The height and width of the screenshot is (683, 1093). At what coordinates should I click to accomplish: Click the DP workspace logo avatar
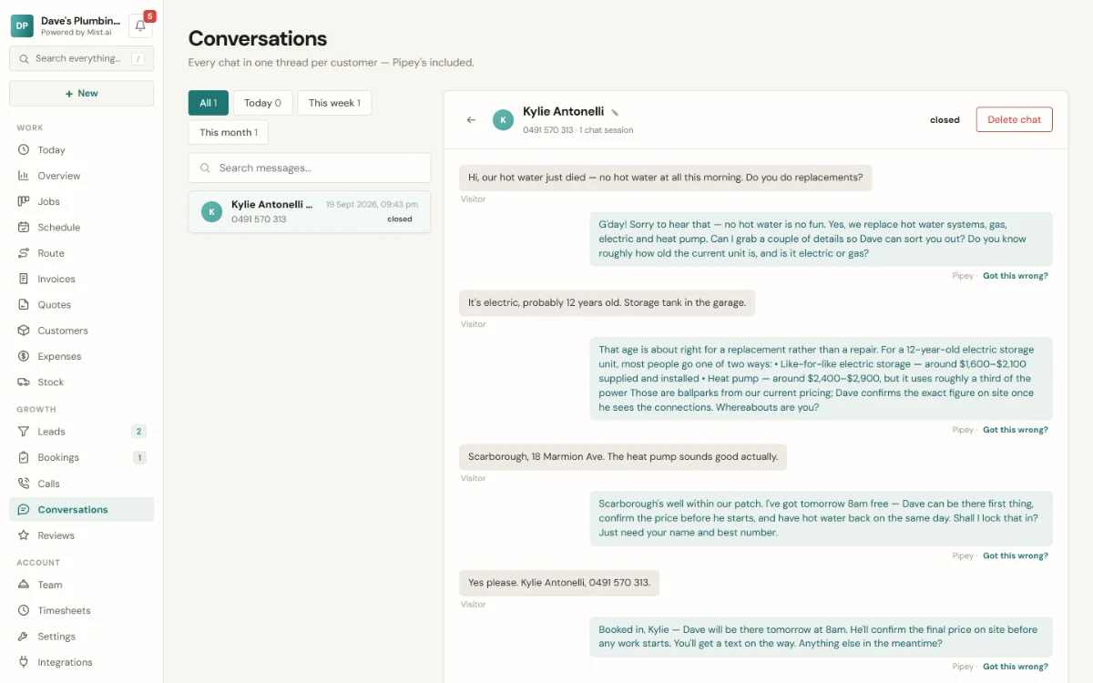(x=22, y=25)
